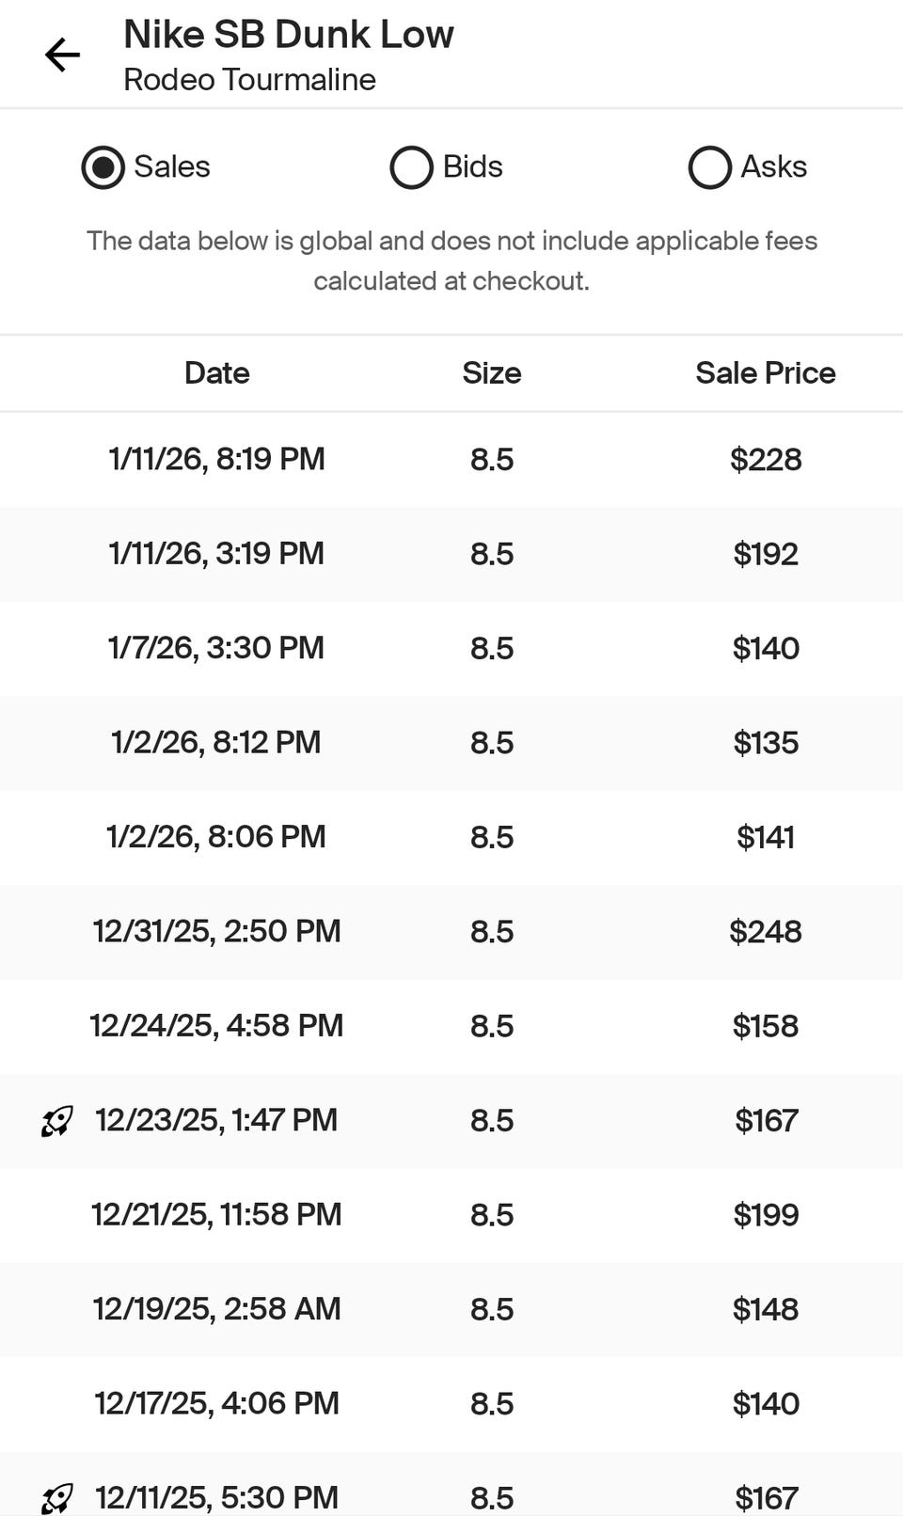Click the Sale Price column header
The height and width of the screenshot is (1516, 903).
pos(765,373)
